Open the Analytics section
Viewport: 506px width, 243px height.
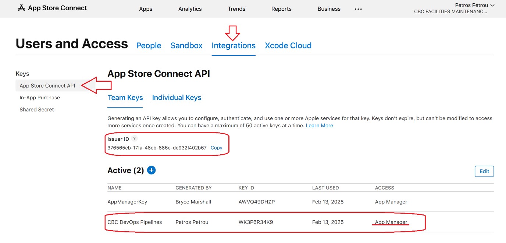[190, 9]
